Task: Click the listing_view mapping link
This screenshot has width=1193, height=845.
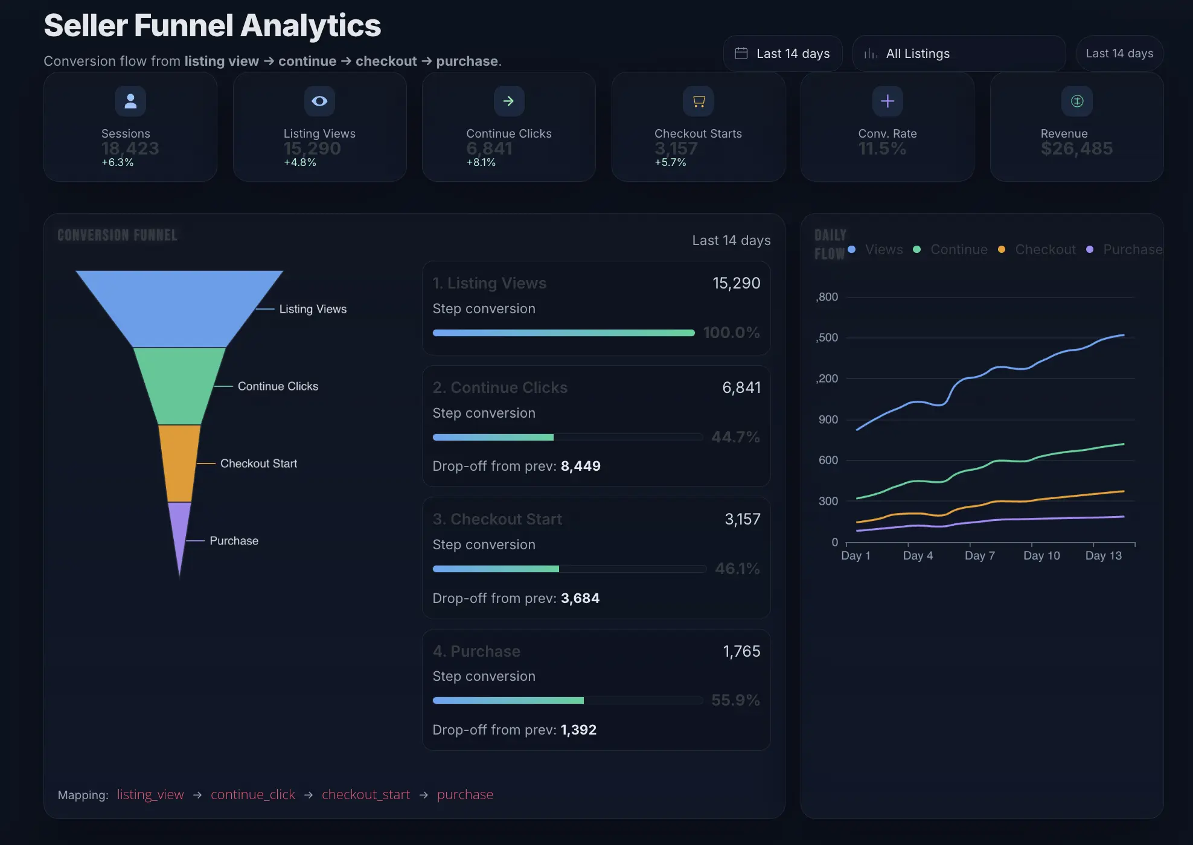Action: 150,794
